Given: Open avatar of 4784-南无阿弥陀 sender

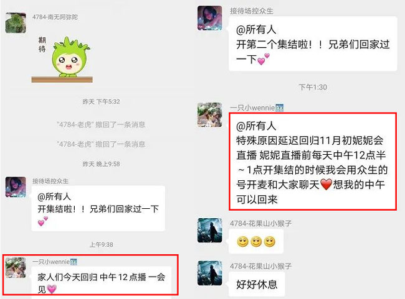Looking at the screenshot, I should pyautogui.click(x=16, y=22).
